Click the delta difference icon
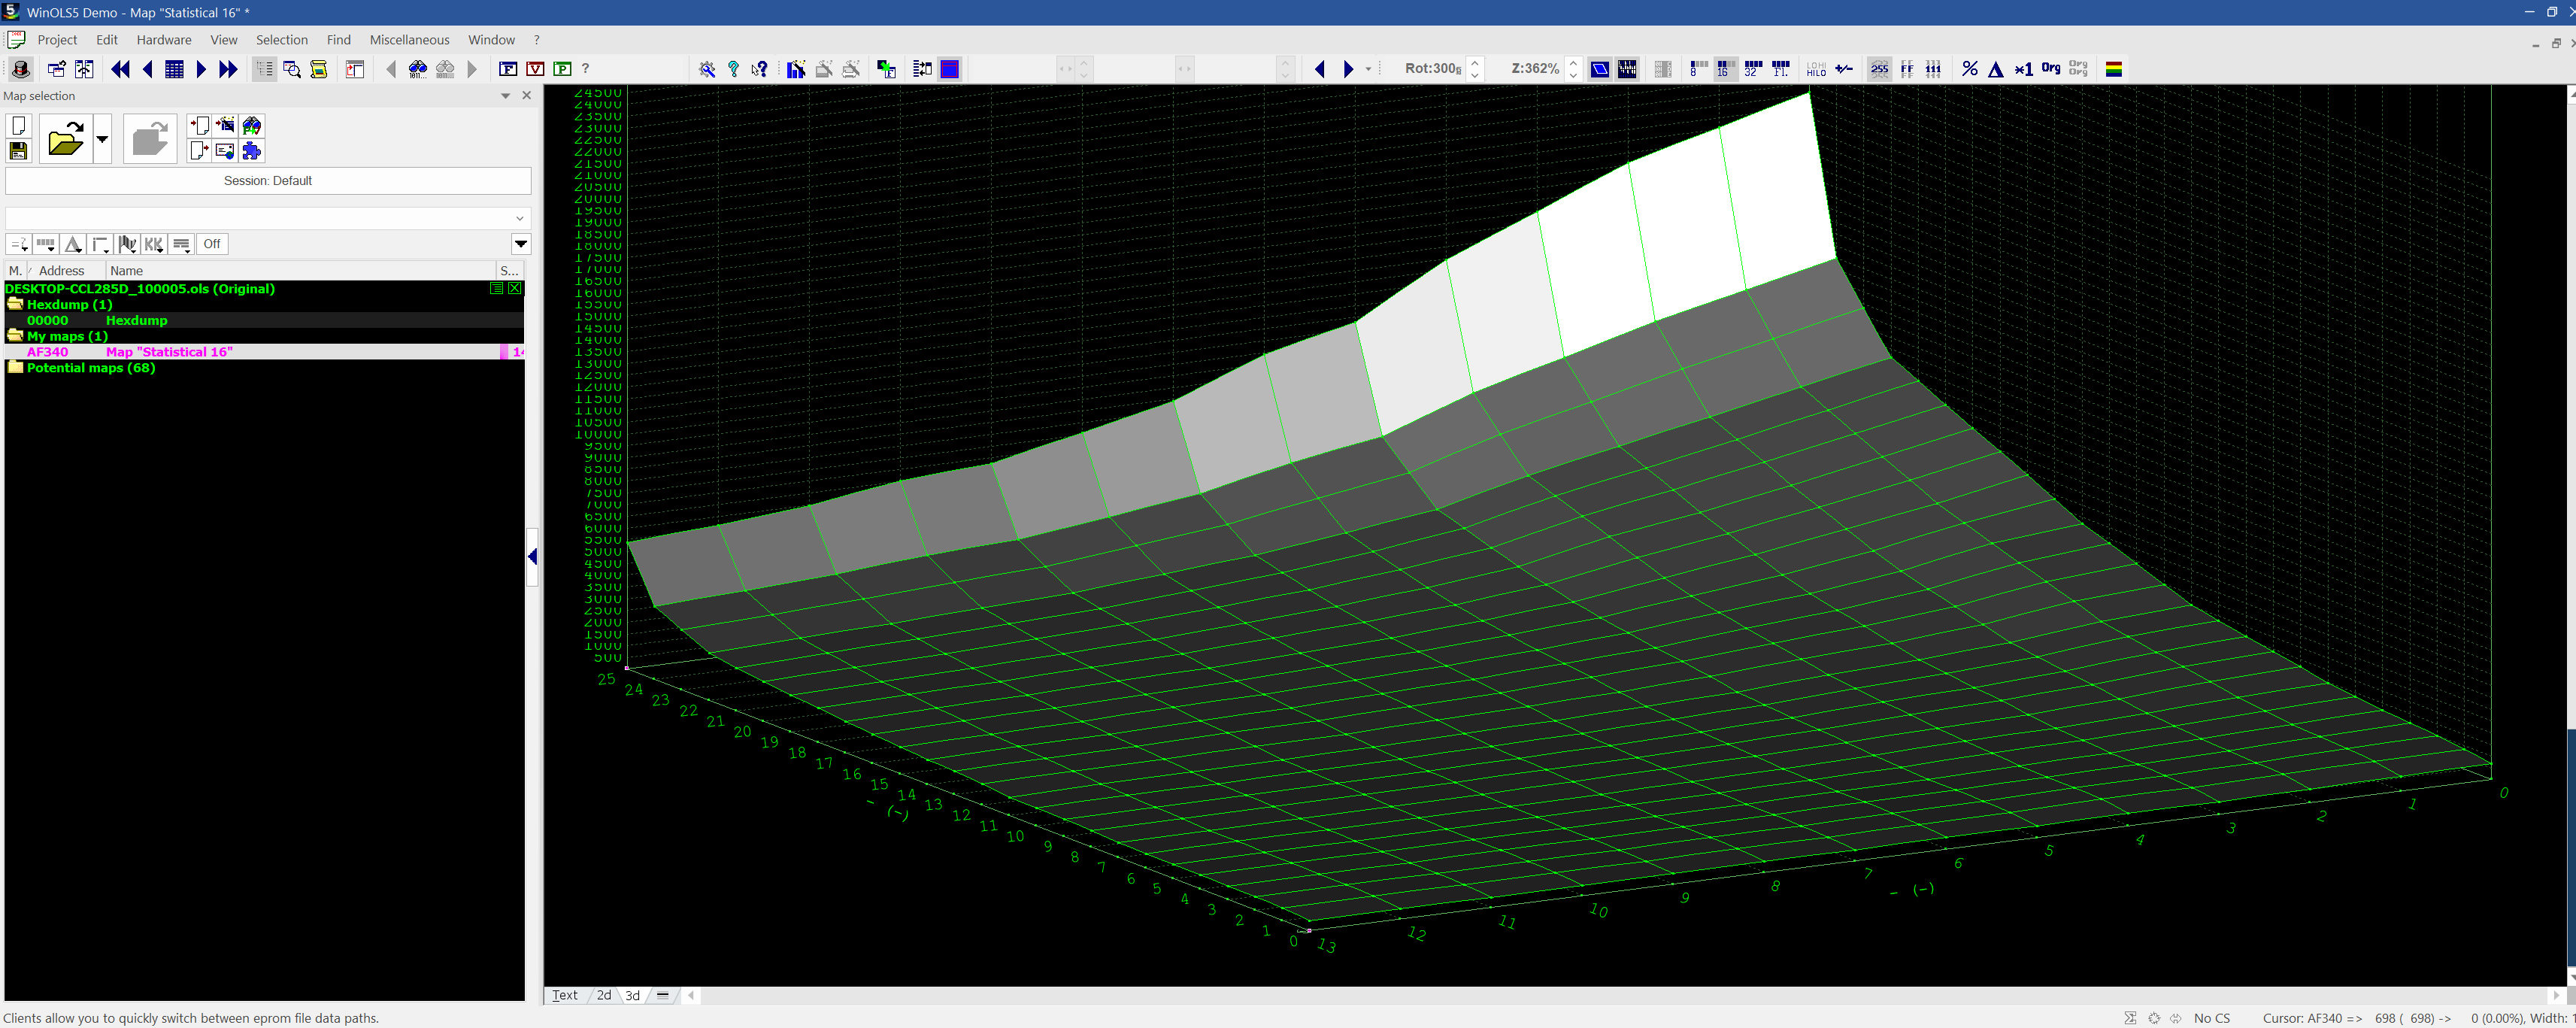 1996,69
